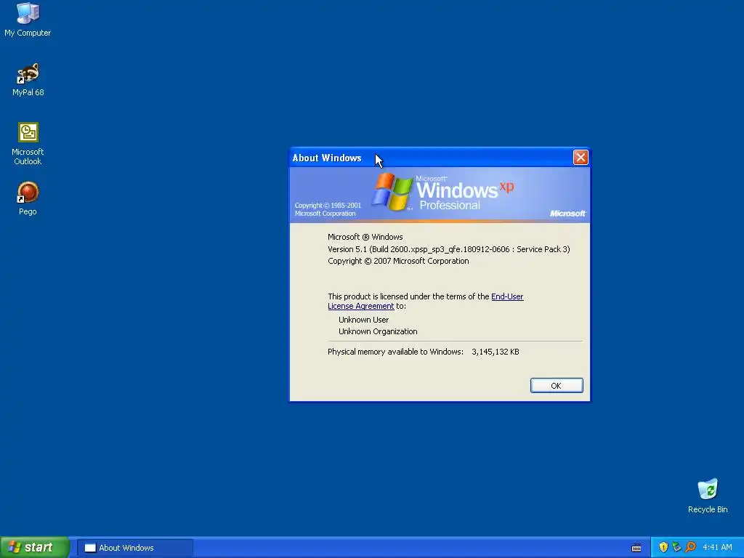Open the My Computer desktop icon

tap(28, 19)
